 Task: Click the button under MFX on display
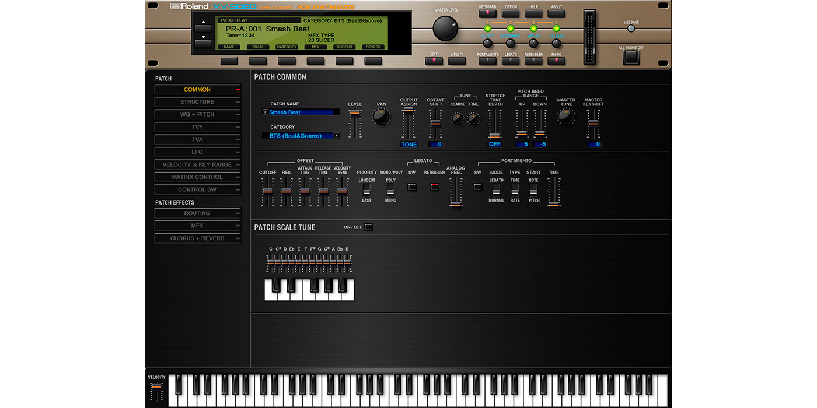pyautogui.click(x=316, y=61)
